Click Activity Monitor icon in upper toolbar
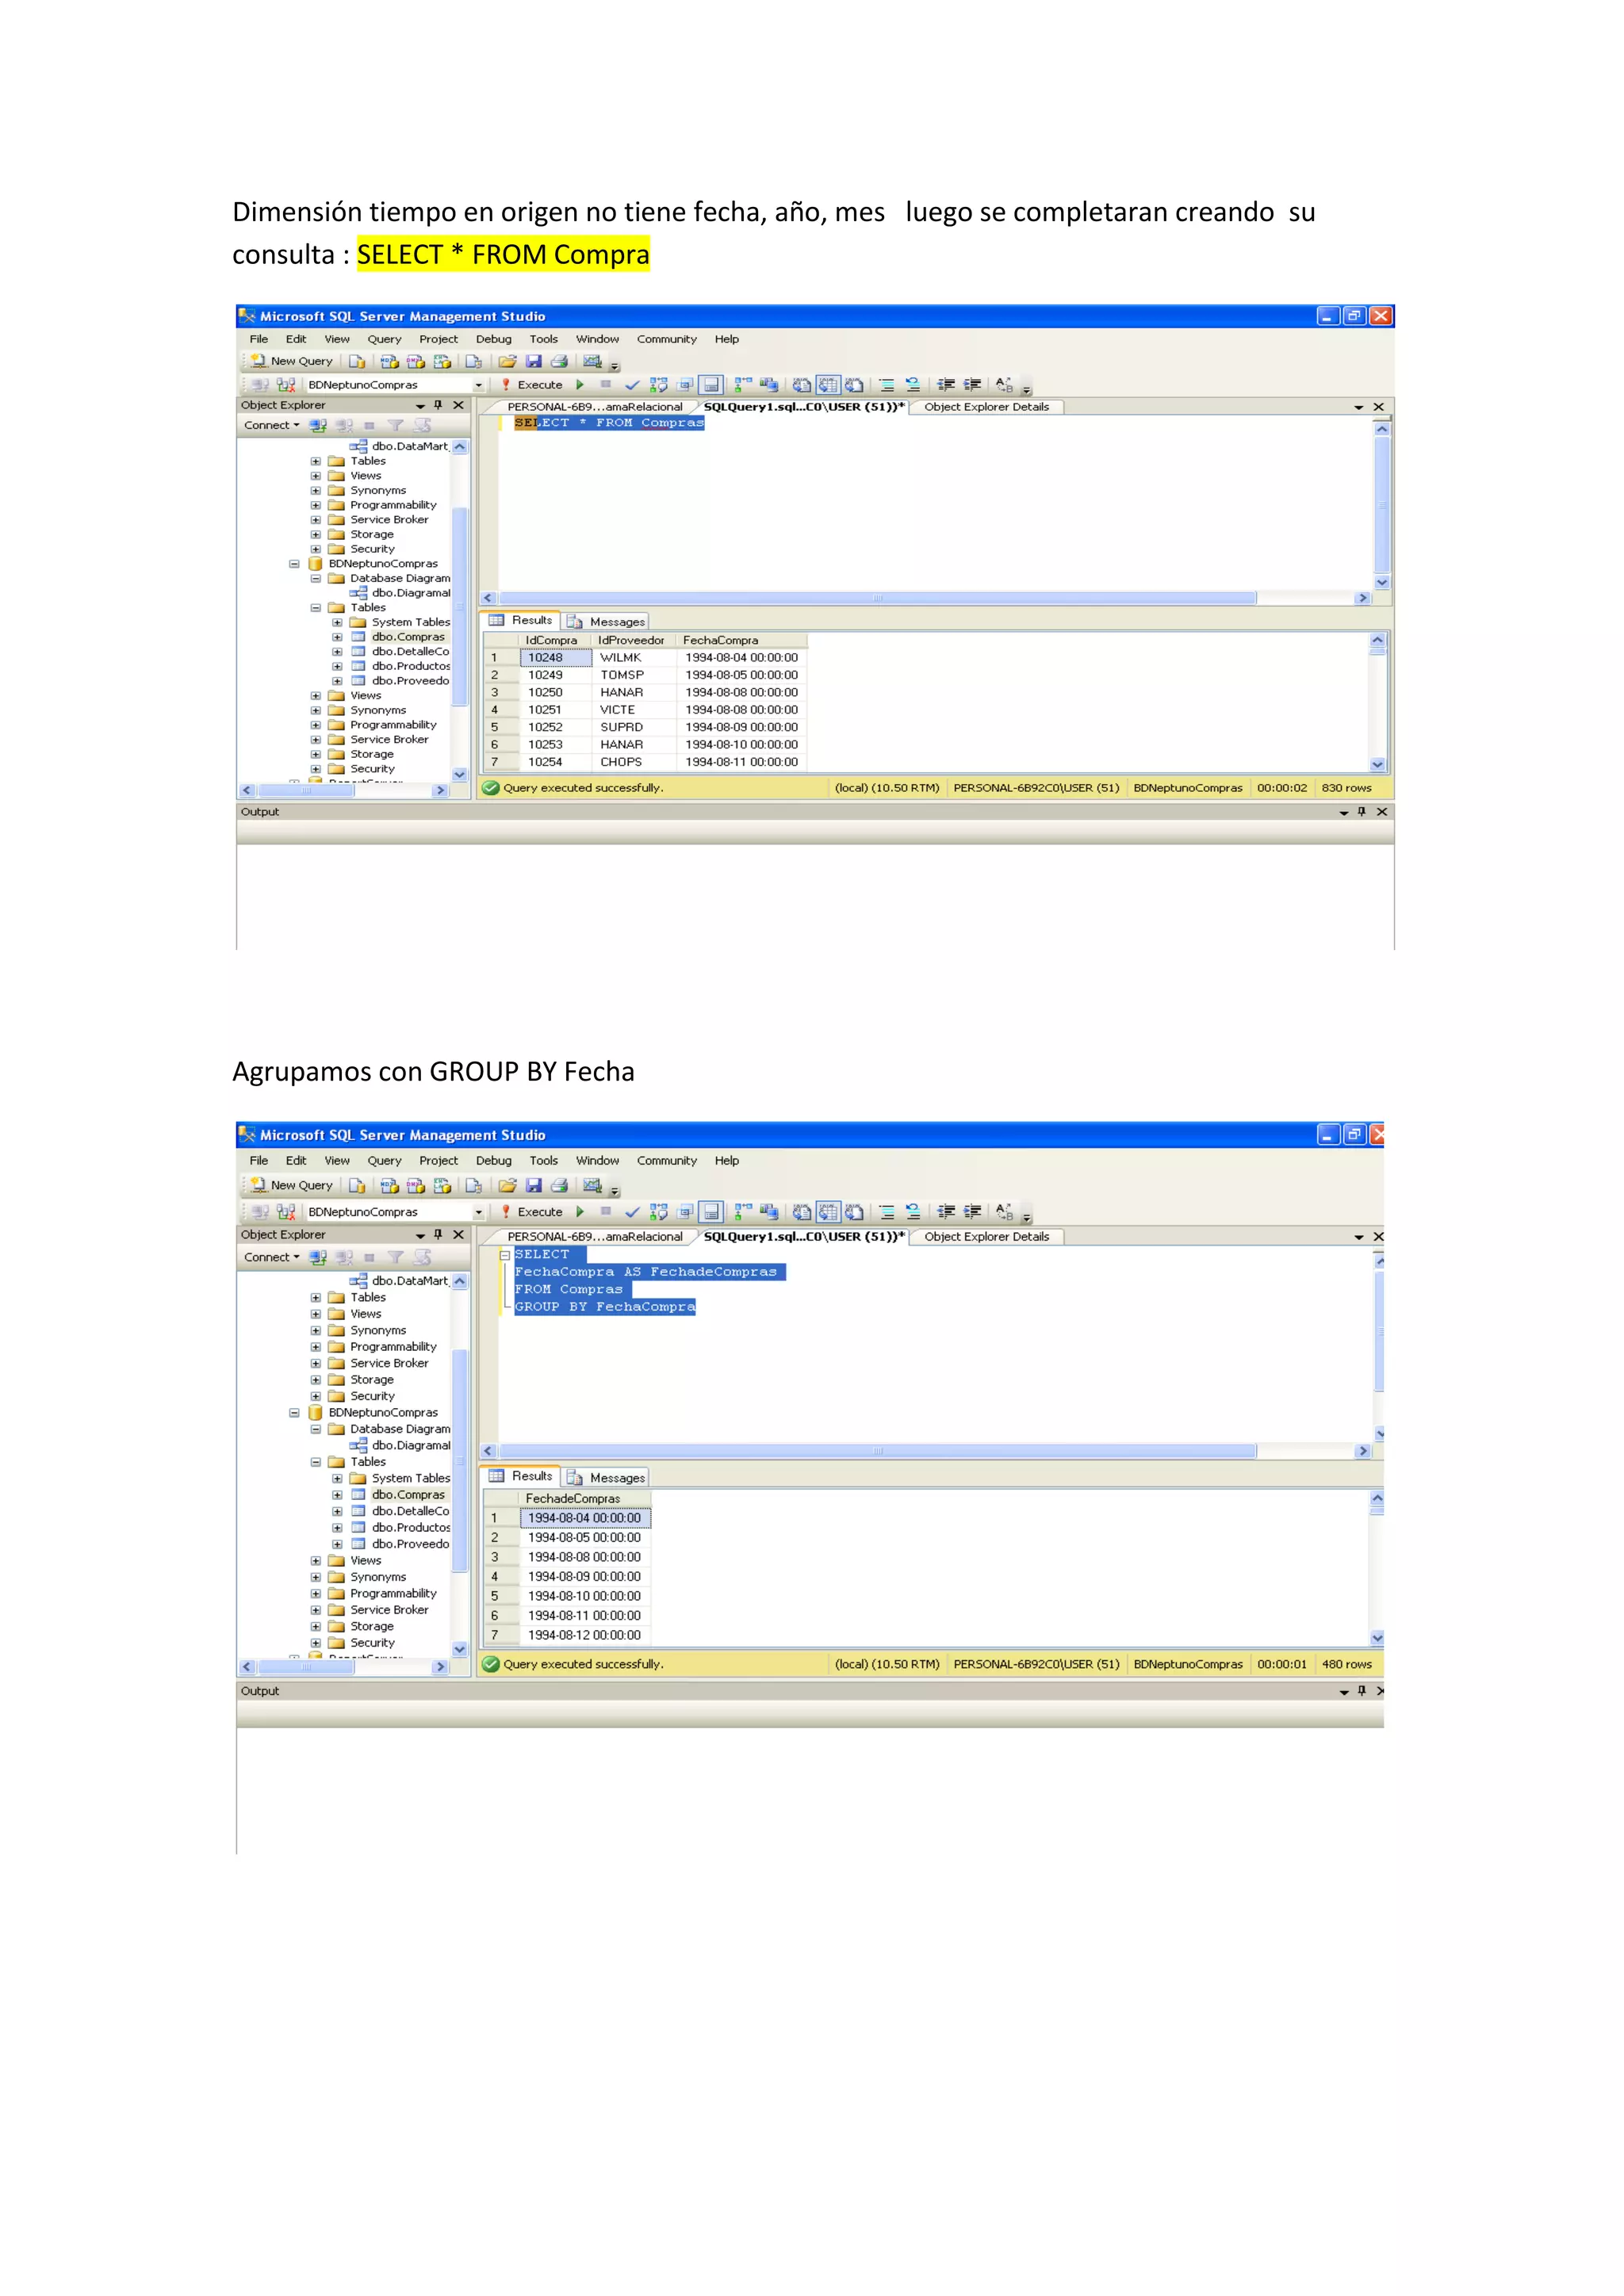The width and height of the screenshot is (1624, 2296). pos(593,361)
